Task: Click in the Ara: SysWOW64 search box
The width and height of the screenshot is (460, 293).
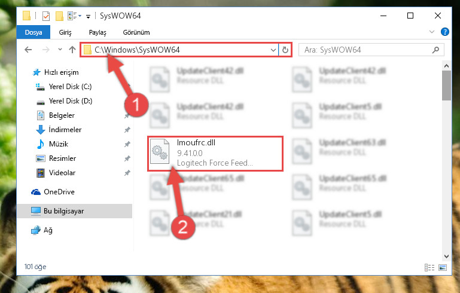Action: 365,50
